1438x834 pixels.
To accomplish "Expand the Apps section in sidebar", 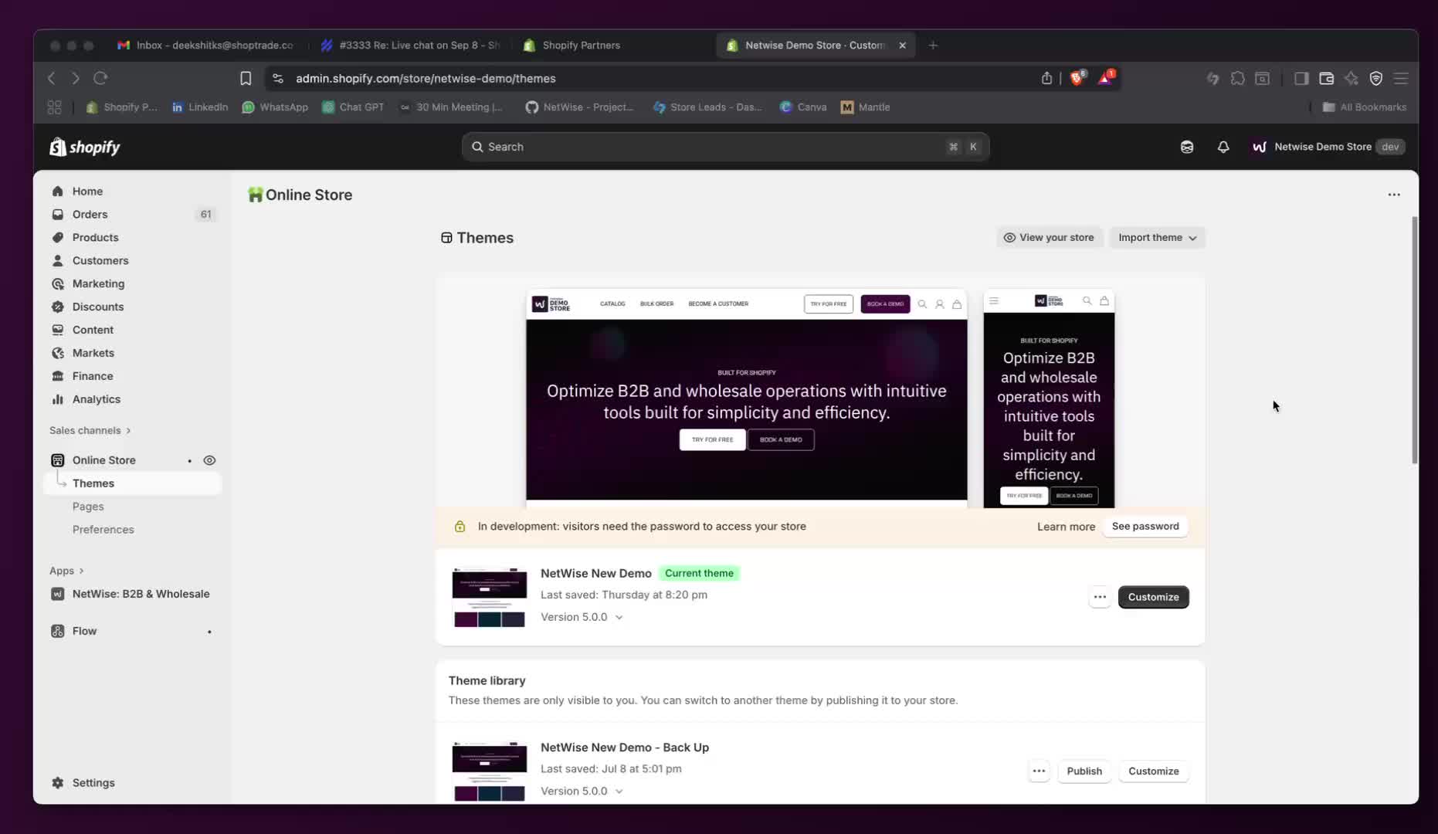I will [66, 571].
